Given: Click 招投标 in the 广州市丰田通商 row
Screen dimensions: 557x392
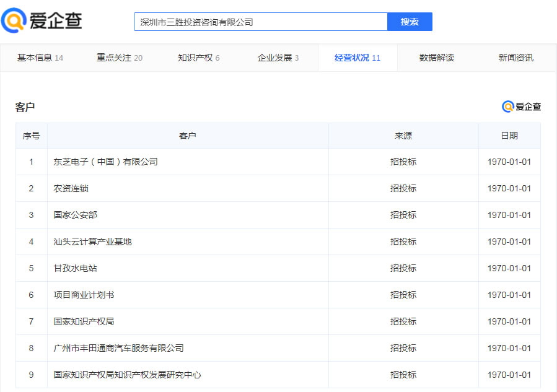Looking at the screenshot, I should click(x=403, y=348).
